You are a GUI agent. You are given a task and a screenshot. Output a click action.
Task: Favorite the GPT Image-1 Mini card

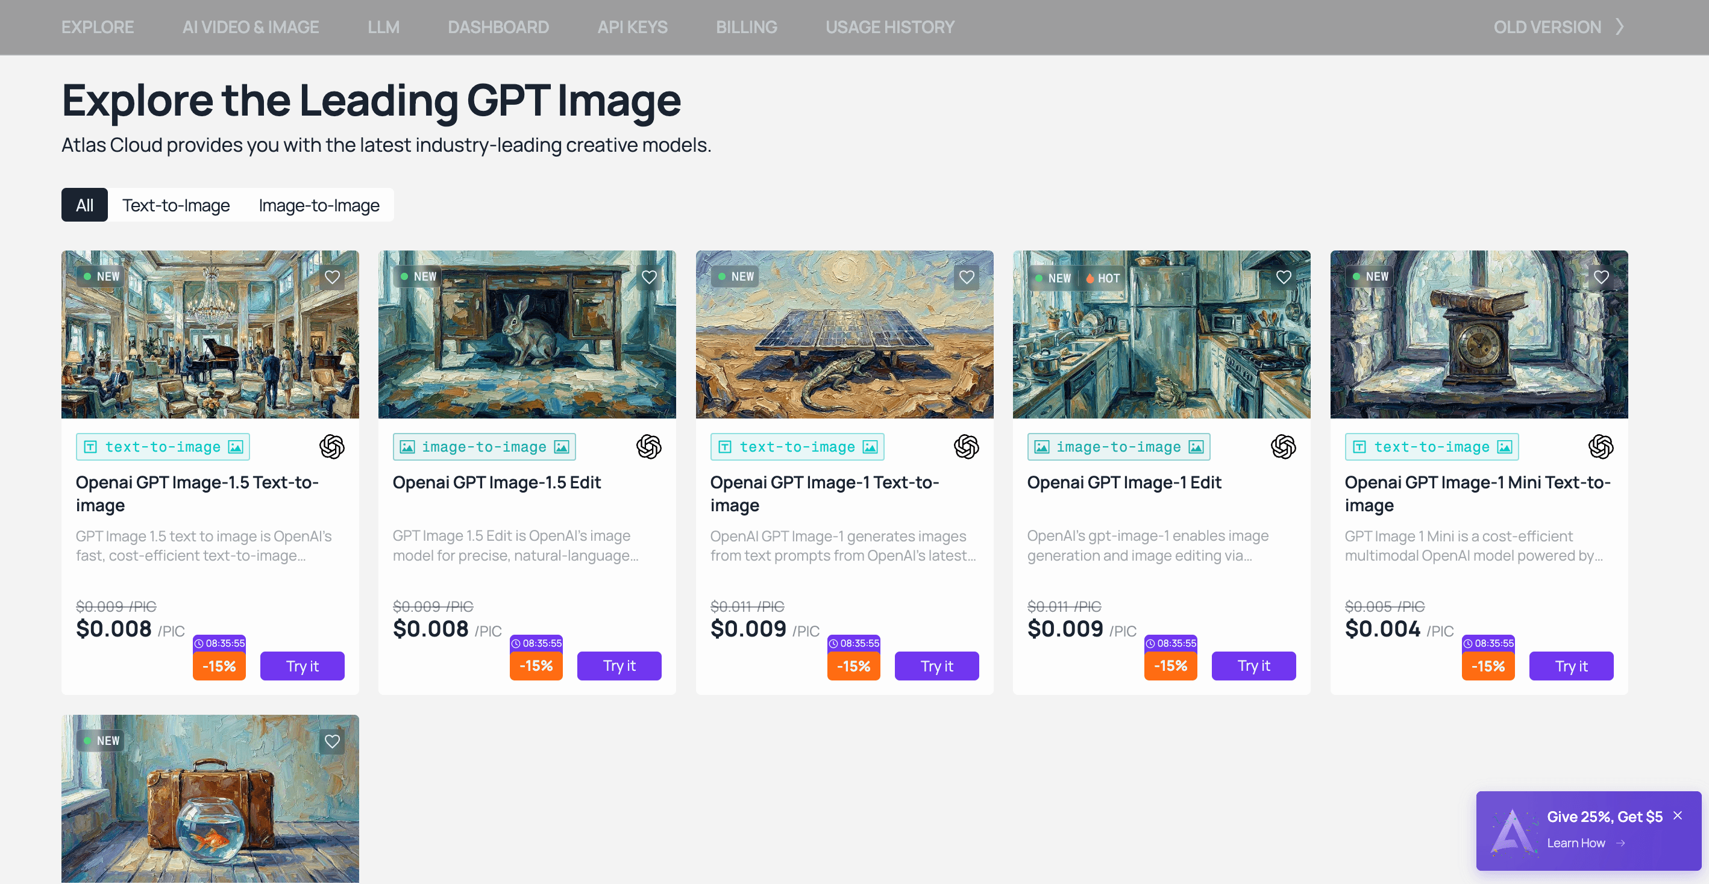(x=1601, y=276)
